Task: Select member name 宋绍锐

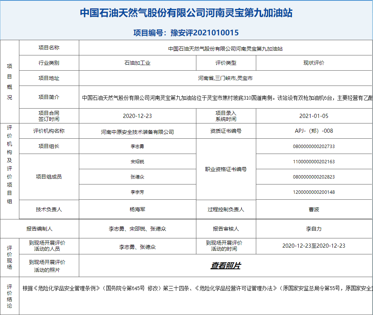Action: 137,161
